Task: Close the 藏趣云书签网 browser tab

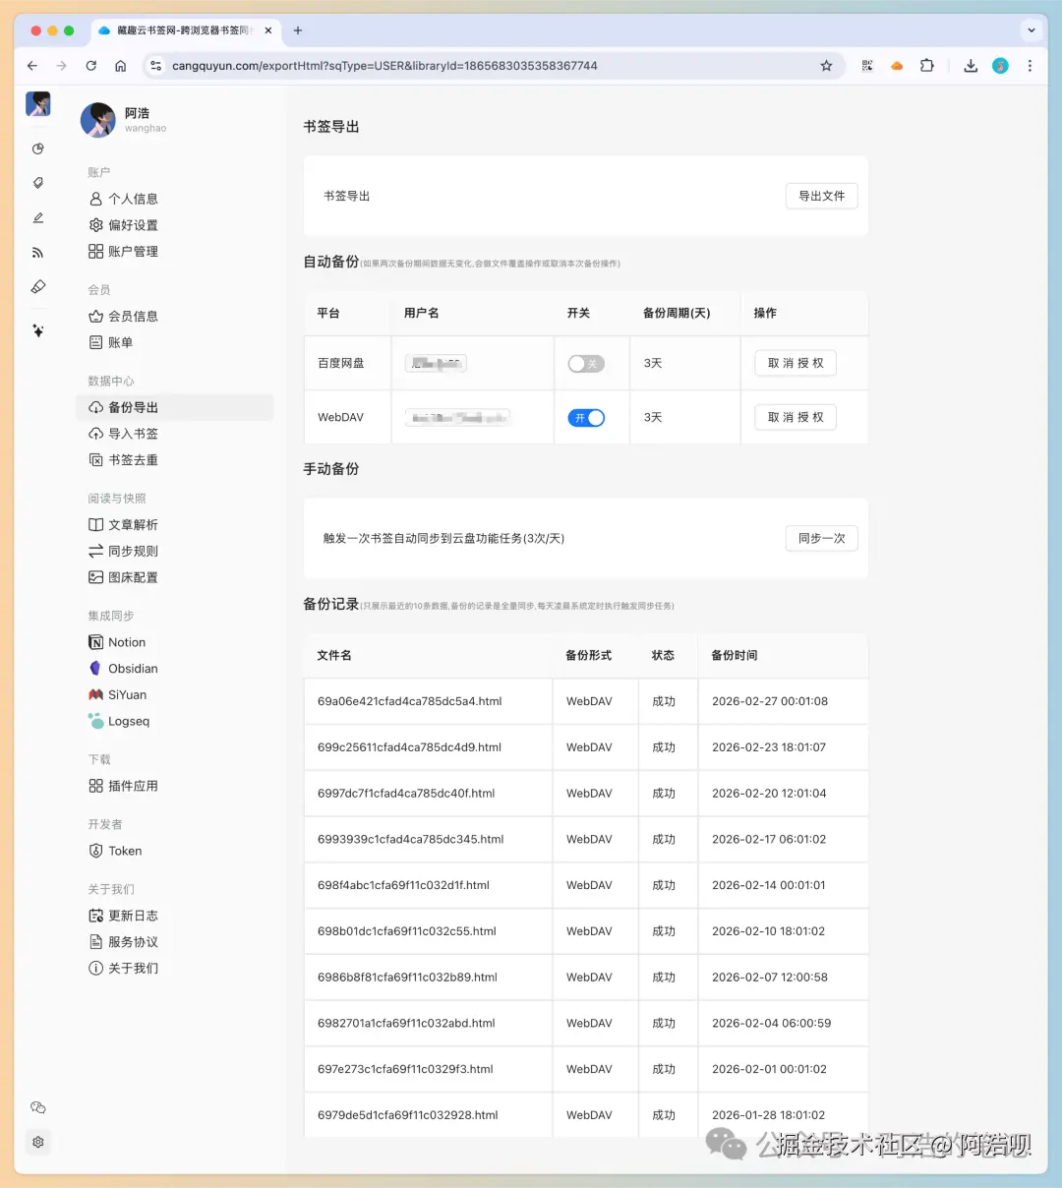Action: (268, 30)
